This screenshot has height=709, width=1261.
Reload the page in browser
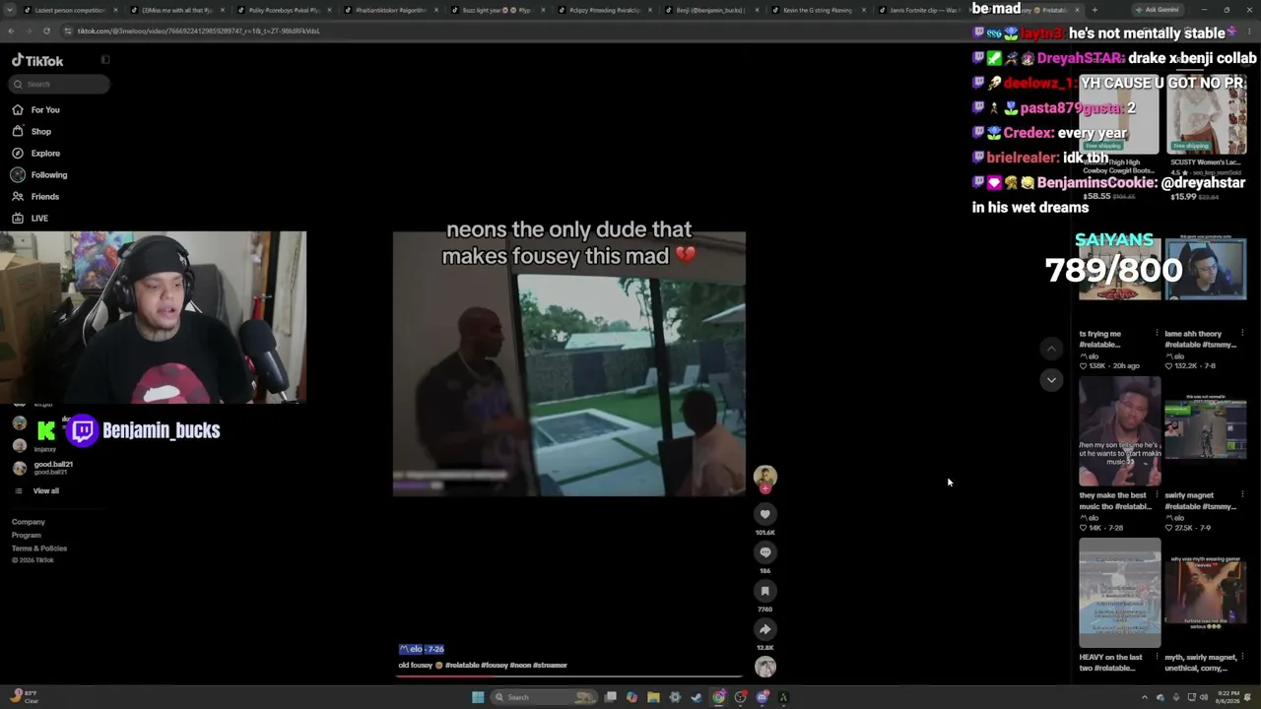tap(46, 31)
